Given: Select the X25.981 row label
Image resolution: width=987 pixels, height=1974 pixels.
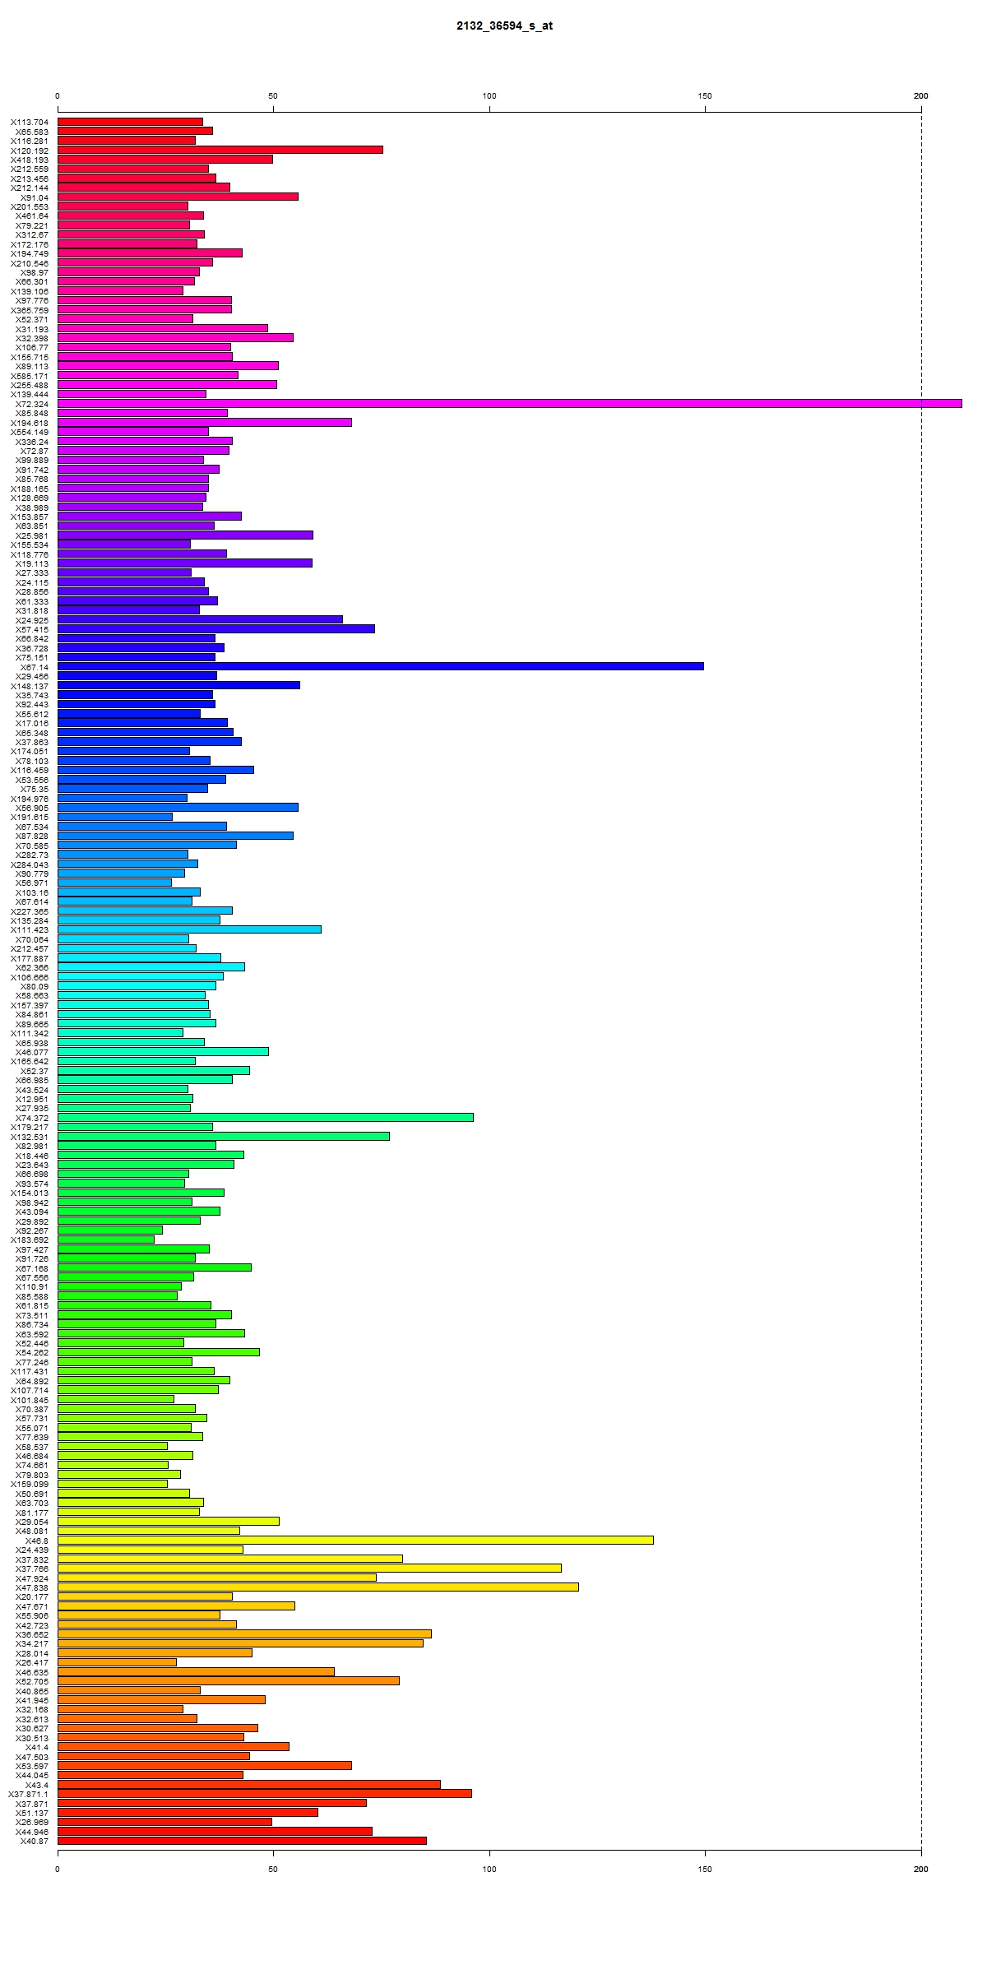Looking at the screenshot, I should coord(32,535).
